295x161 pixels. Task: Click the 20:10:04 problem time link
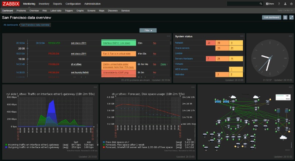(20, 43)
